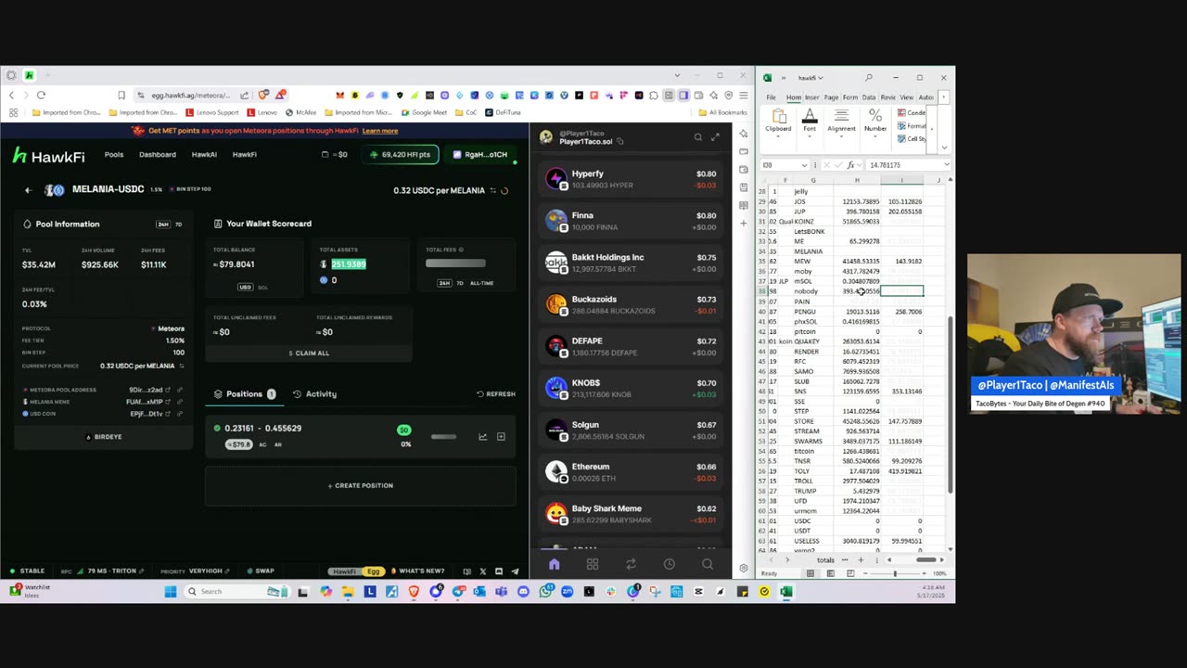Toggle AR auto-rebalance on the position
Screen dimensions: 1187x668
coord(278,444)
